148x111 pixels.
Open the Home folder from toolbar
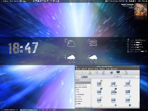tap(111, 73)
